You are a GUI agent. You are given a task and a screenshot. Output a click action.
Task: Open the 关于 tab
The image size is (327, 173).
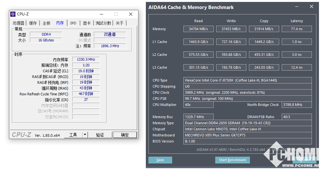(120, 23)
